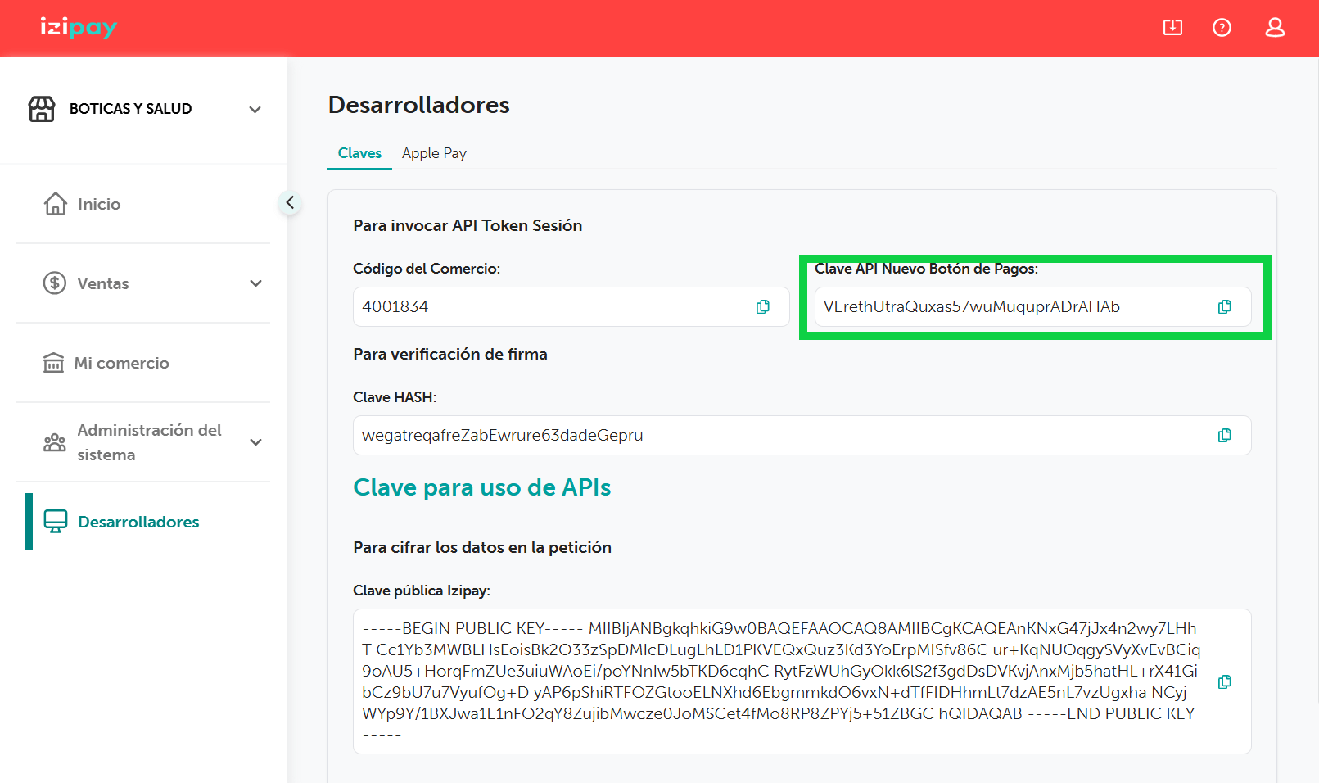
Task: Copy the Clave pública Izipay key
Action: click(1224, 682)
